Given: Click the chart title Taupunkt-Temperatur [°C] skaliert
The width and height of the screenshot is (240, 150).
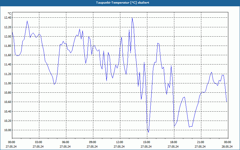Looking at the screenshot, I should [x=123, y=3].
